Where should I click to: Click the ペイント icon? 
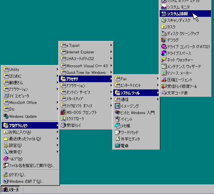click(118, 119)
